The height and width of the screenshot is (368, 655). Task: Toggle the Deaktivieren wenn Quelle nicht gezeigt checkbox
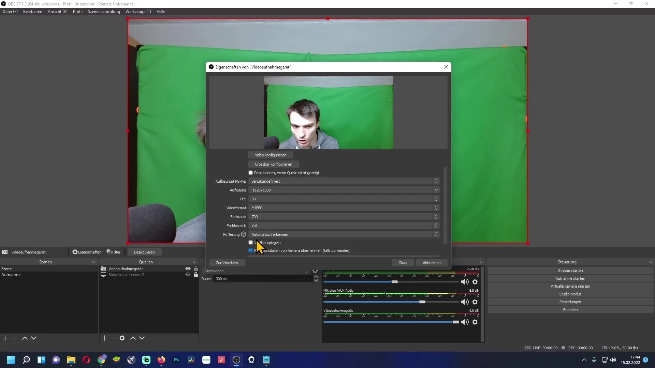pyautogui.click(x=250, y=172)
